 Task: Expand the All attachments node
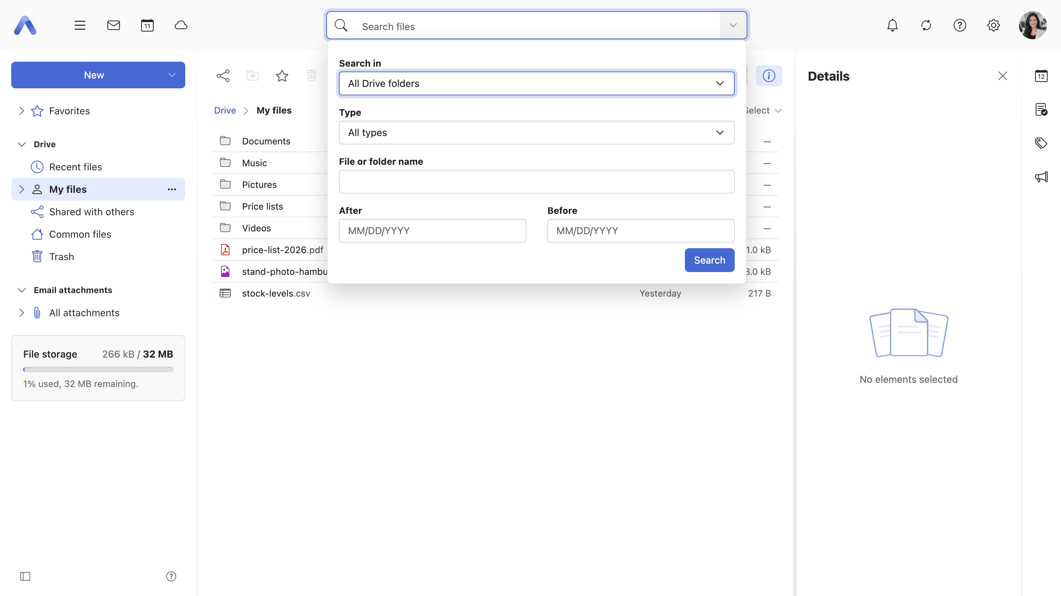tap(21, 313)
